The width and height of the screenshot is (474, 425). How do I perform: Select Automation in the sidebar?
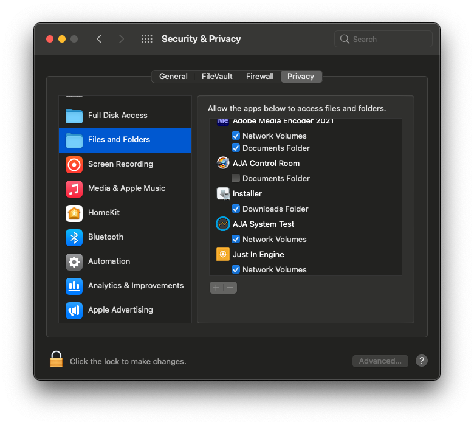[125, 261]
